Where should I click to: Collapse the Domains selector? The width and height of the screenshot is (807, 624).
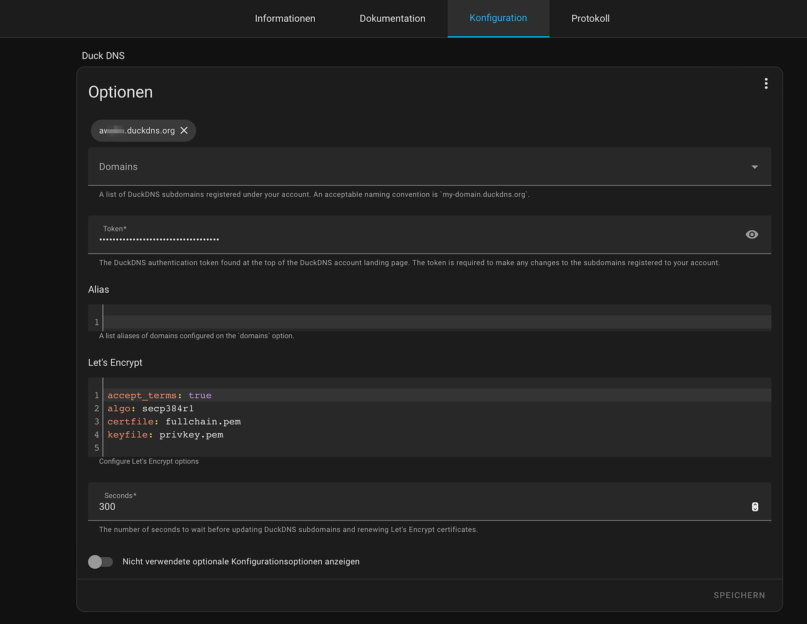tap(755, 167)
